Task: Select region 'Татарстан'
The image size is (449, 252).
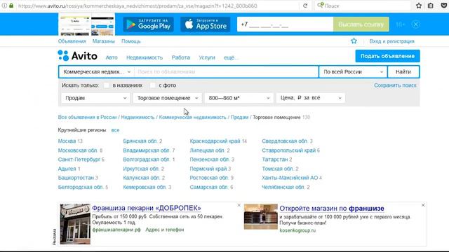Action: click(274, 160)
